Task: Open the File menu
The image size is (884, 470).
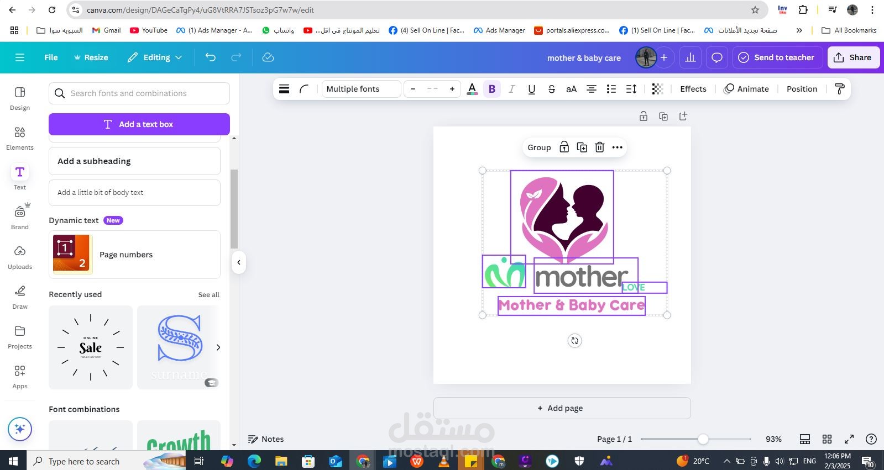Action: (51, 57)
